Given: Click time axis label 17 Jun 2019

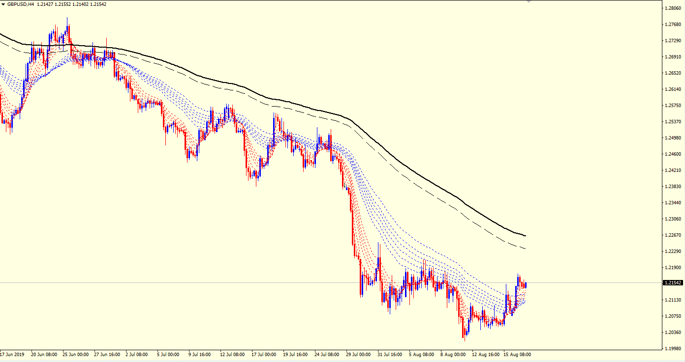Looking at the screenshot, I should click(12, 354).
